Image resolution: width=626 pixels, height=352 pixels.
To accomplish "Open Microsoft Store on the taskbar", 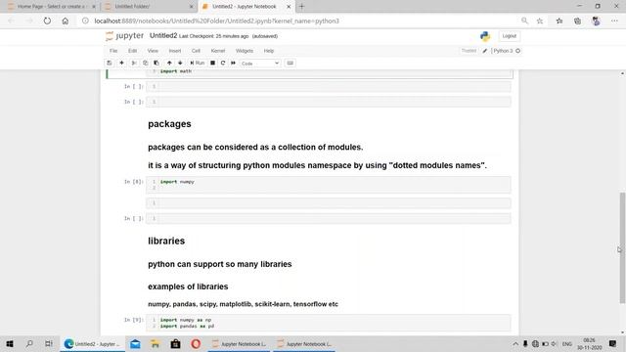I will click(175, 343).
